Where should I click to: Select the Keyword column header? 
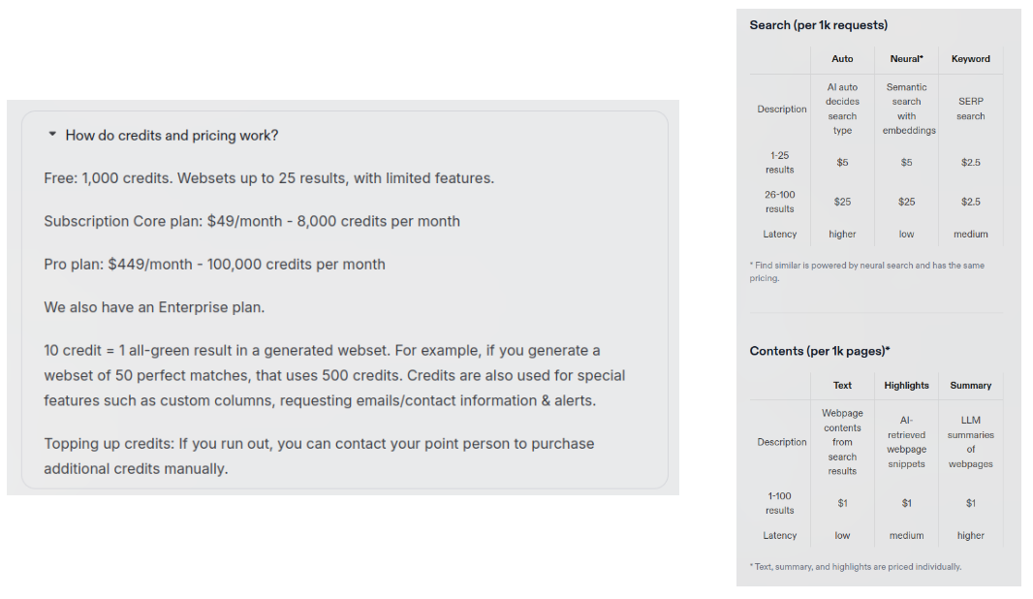coord(970,59)
